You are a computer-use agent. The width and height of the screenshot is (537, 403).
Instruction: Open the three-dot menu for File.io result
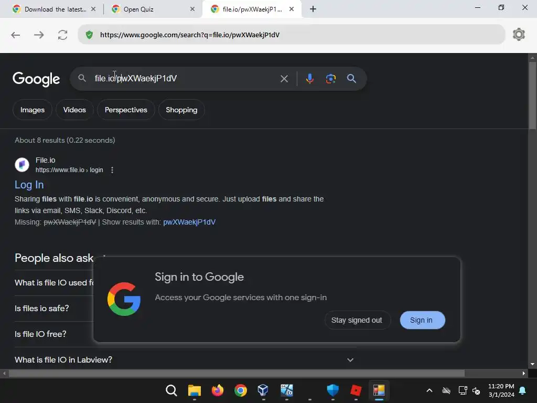point(112,170)
